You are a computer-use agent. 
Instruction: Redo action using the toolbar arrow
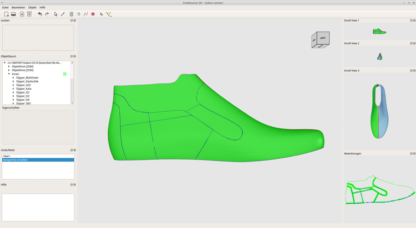[x=47, y=14]
